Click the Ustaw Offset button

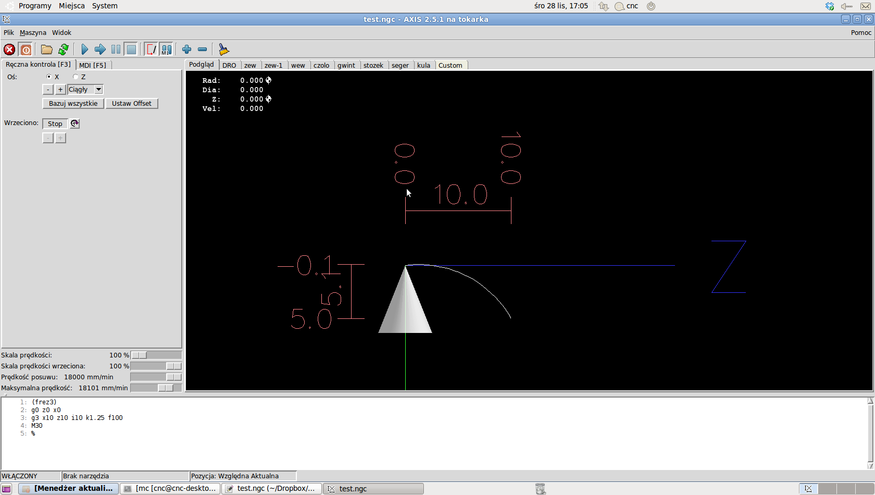pos(132,104)
